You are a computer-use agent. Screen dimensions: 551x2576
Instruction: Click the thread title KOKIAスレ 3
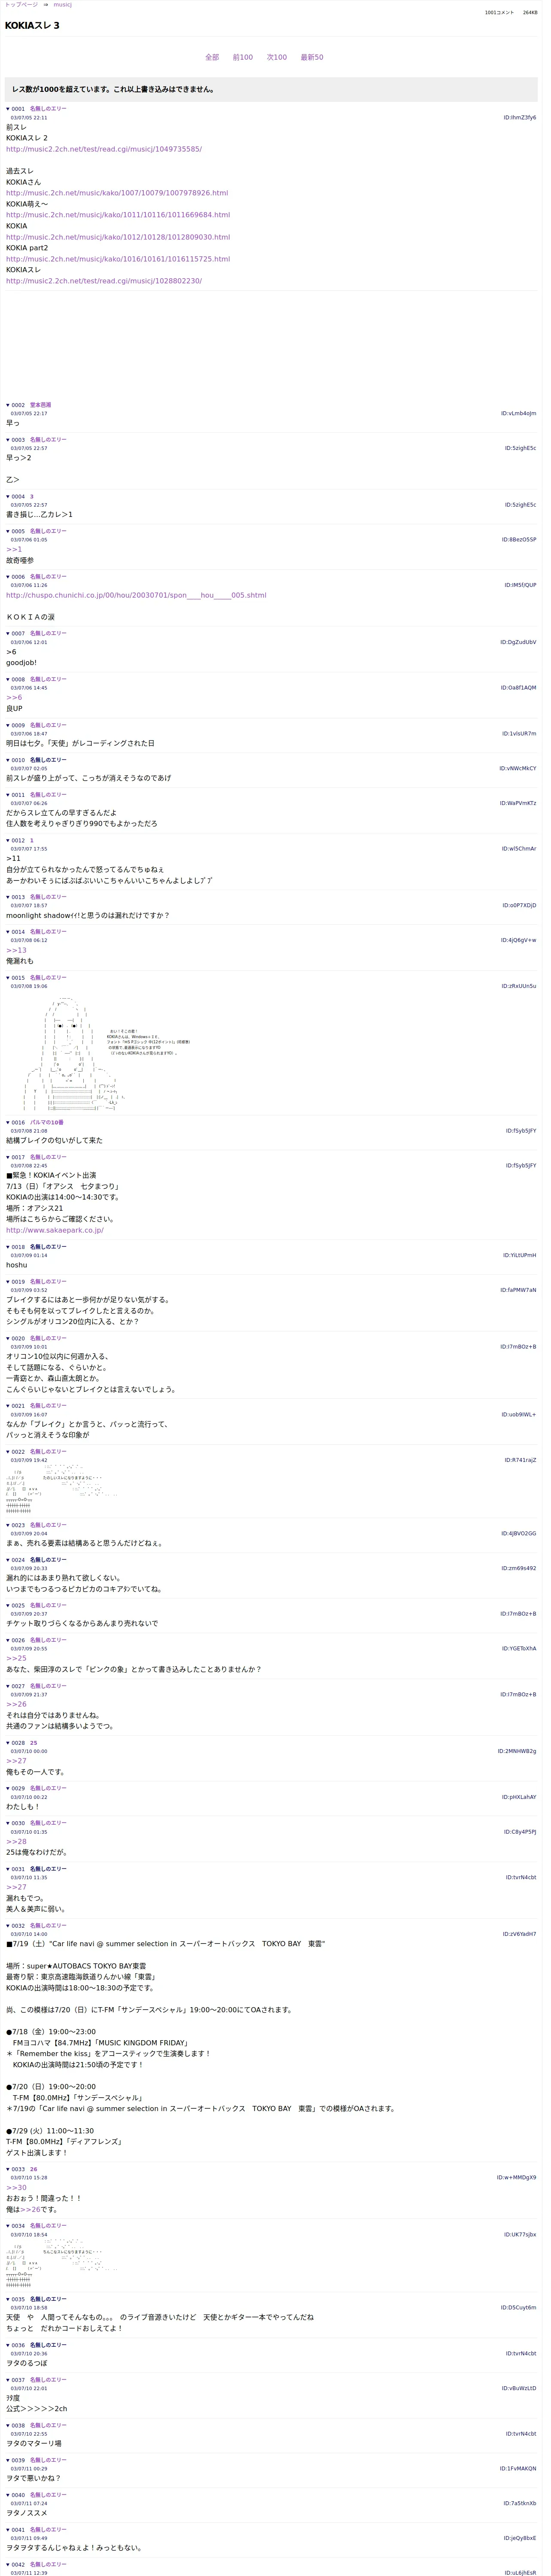point(32,25)
